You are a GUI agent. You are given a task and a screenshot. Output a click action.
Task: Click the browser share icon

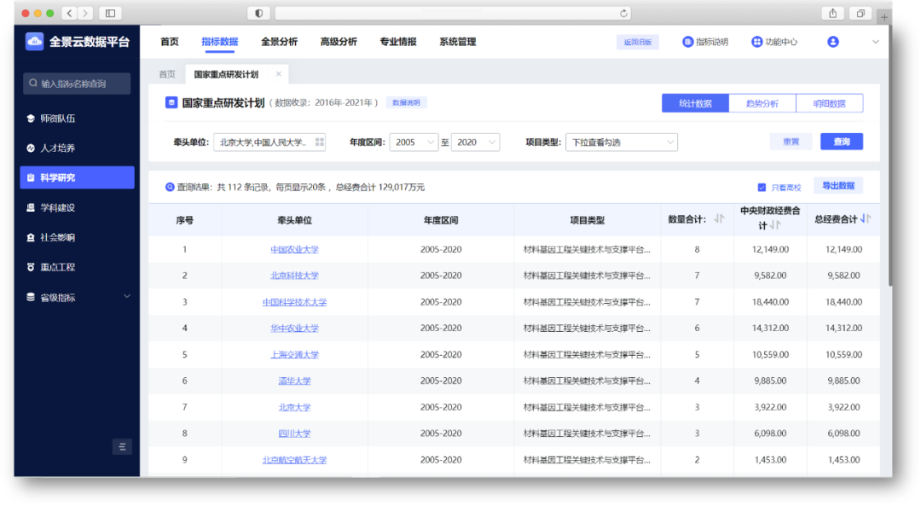coord(833,13)
